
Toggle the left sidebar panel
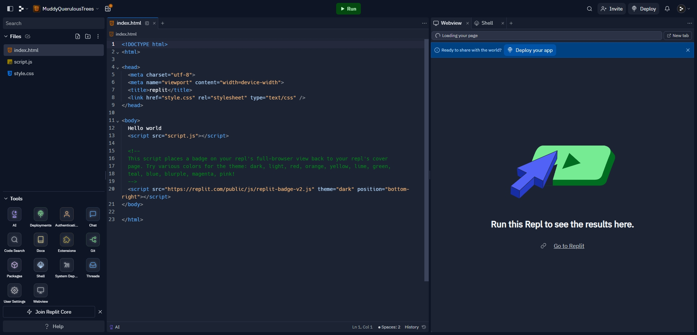pos(10,9)
